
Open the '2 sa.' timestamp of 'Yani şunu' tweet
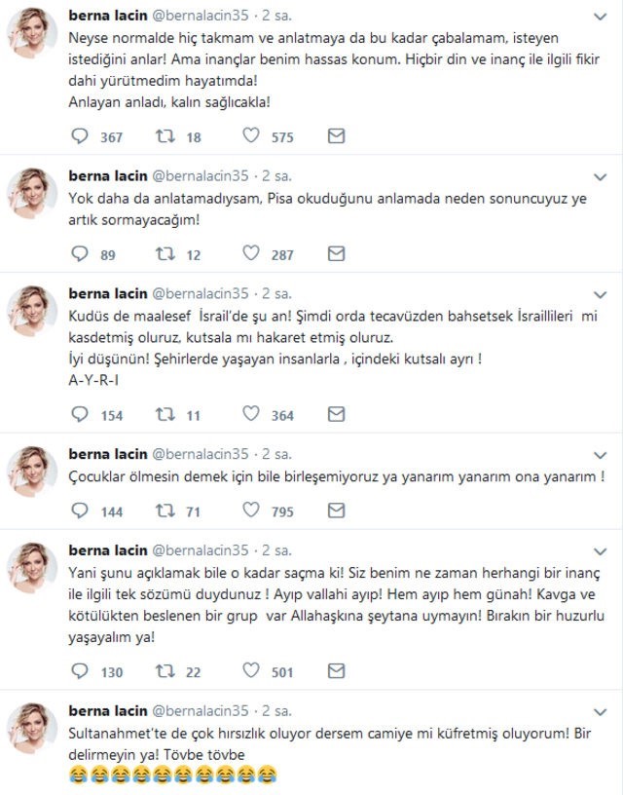point(276,550)
